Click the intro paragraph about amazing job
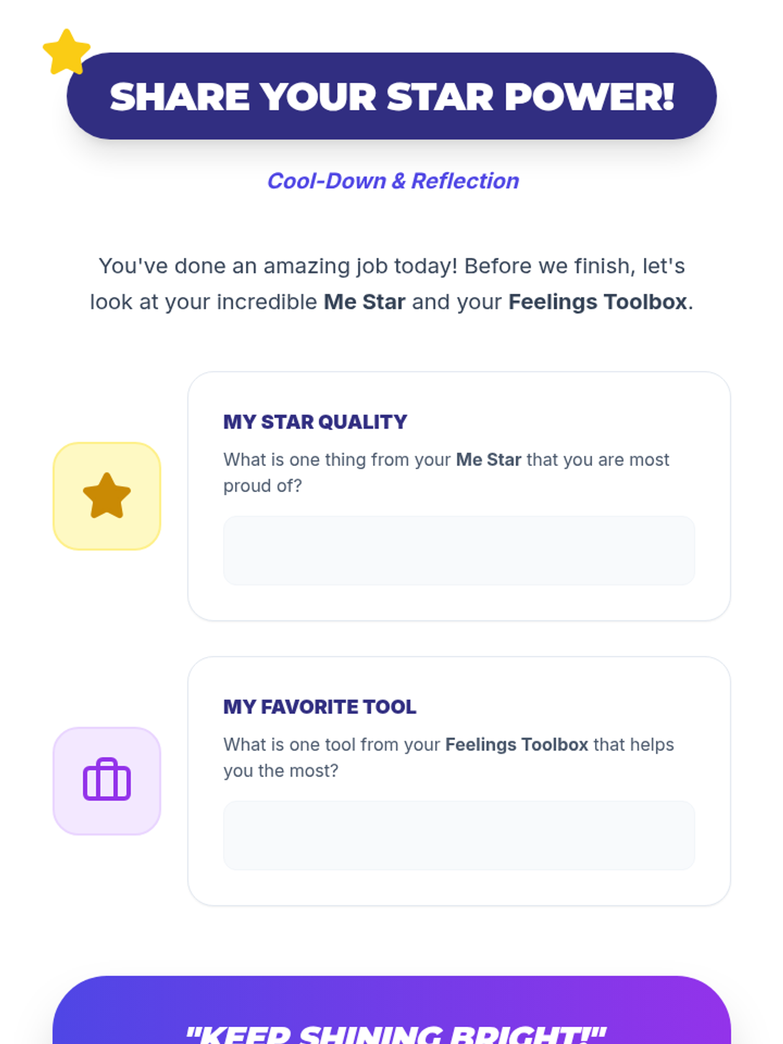Viewport: 783px width, 1044px height. 391,284
